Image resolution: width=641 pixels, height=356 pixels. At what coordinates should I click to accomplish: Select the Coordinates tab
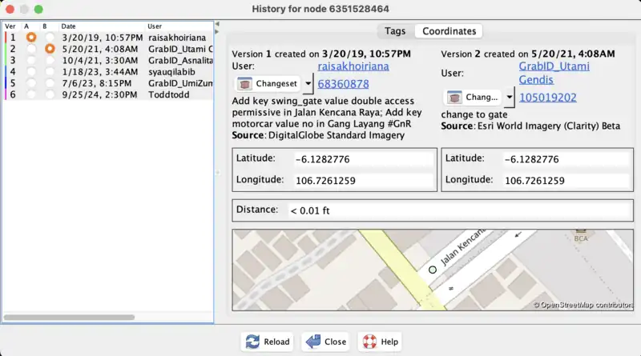coord(449,31)
